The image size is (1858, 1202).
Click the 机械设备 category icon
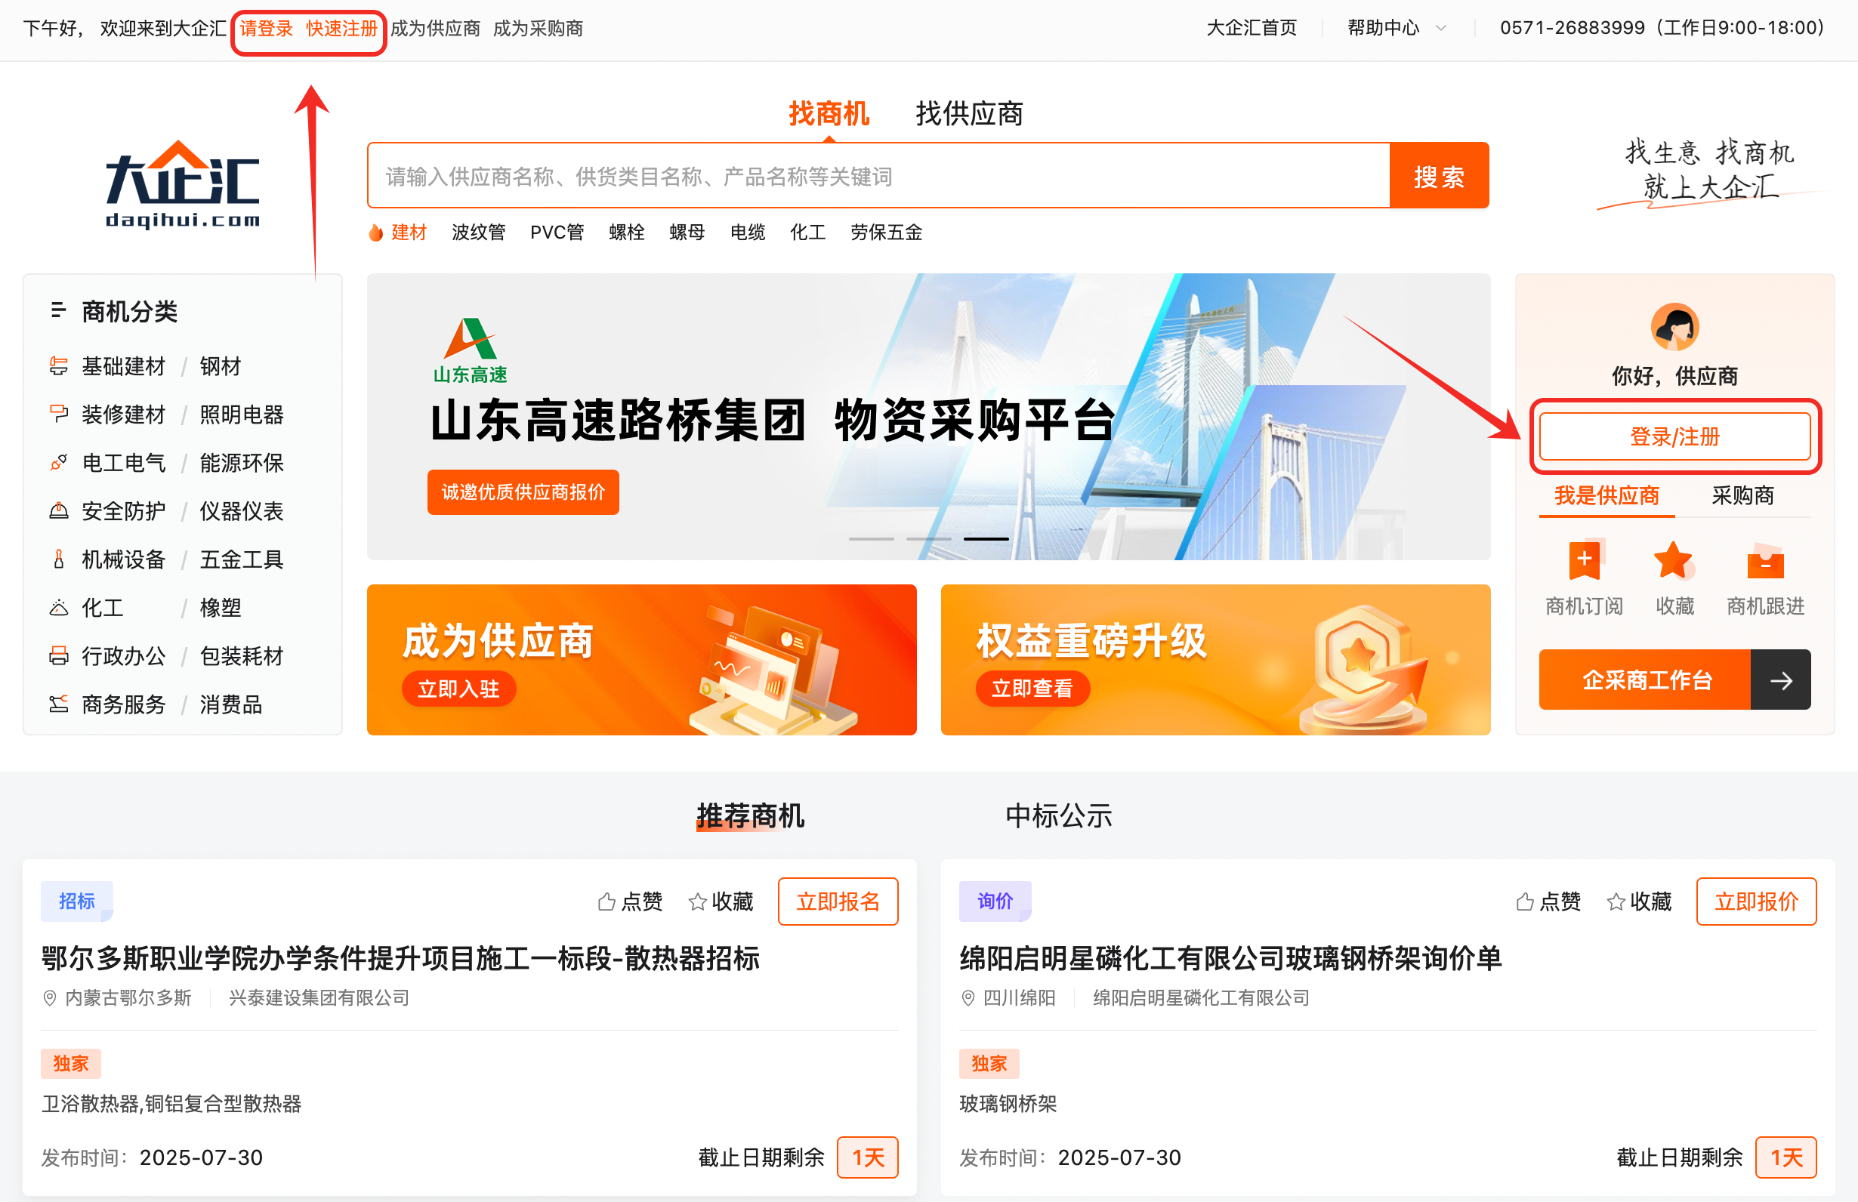[x=59, y=559]
